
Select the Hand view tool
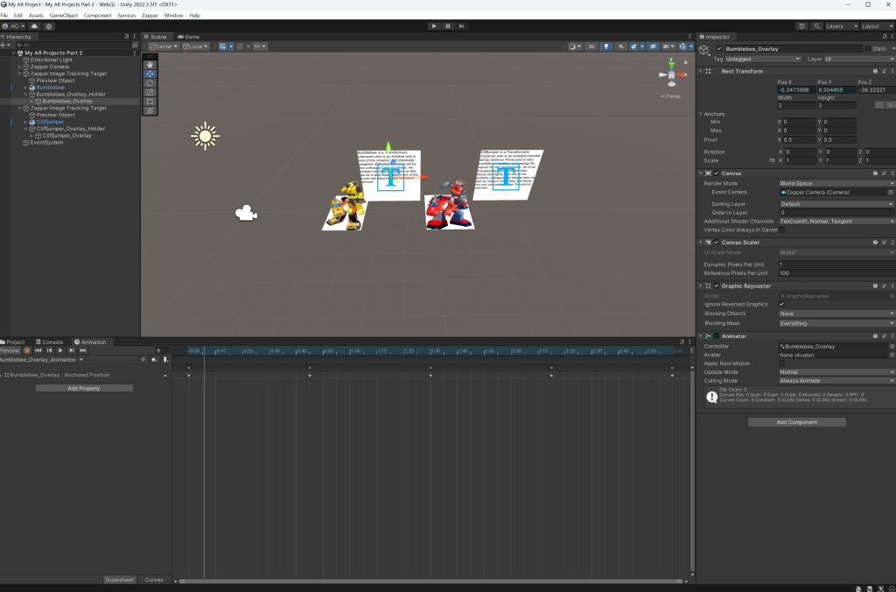tap(150, 64)
